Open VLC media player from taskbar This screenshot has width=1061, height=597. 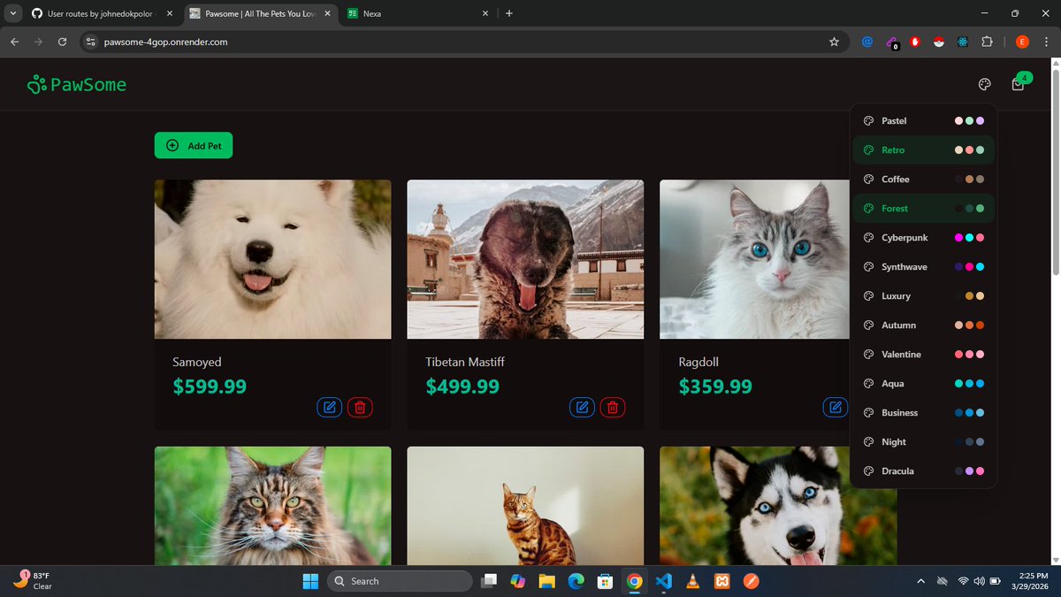coord(693,581)
